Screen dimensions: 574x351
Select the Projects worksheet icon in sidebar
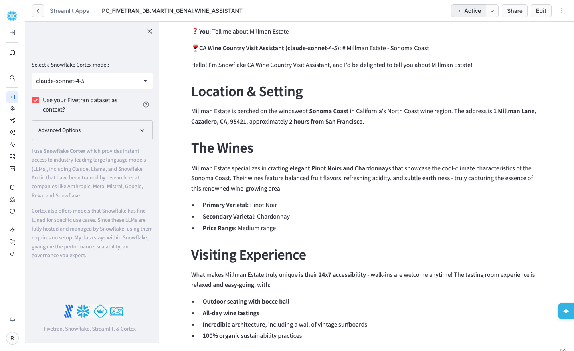(x=12, y=97)
